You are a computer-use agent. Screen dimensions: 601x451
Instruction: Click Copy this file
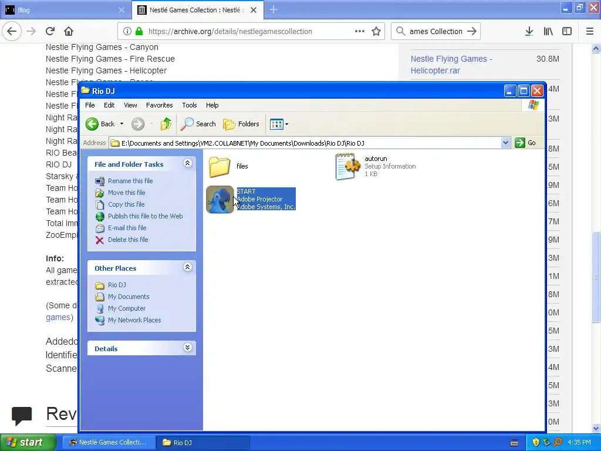tap(126, 204)
